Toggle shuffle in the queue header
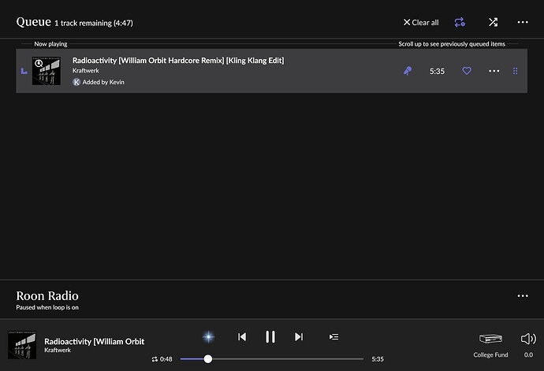 point(493,23)
